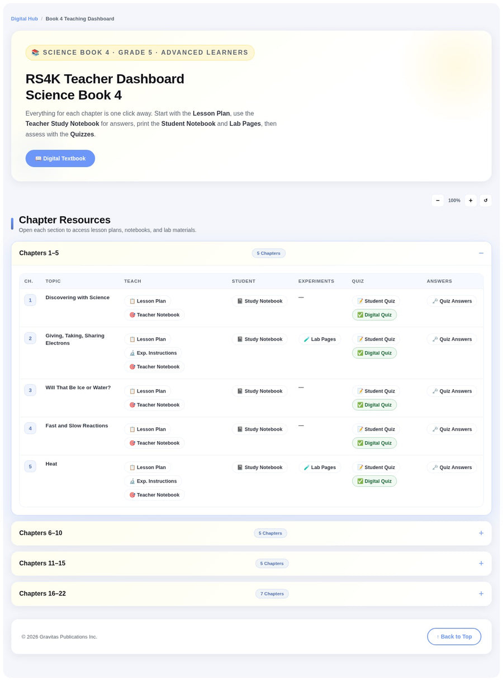The height and width of the screenshot is (681, 503).
Task: Collapse the Chapters 1–5 section
Action: click(x=251, y=253)
